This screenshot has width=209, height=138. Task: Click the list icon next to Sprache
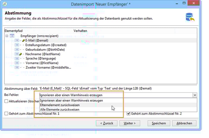point(17,59)
